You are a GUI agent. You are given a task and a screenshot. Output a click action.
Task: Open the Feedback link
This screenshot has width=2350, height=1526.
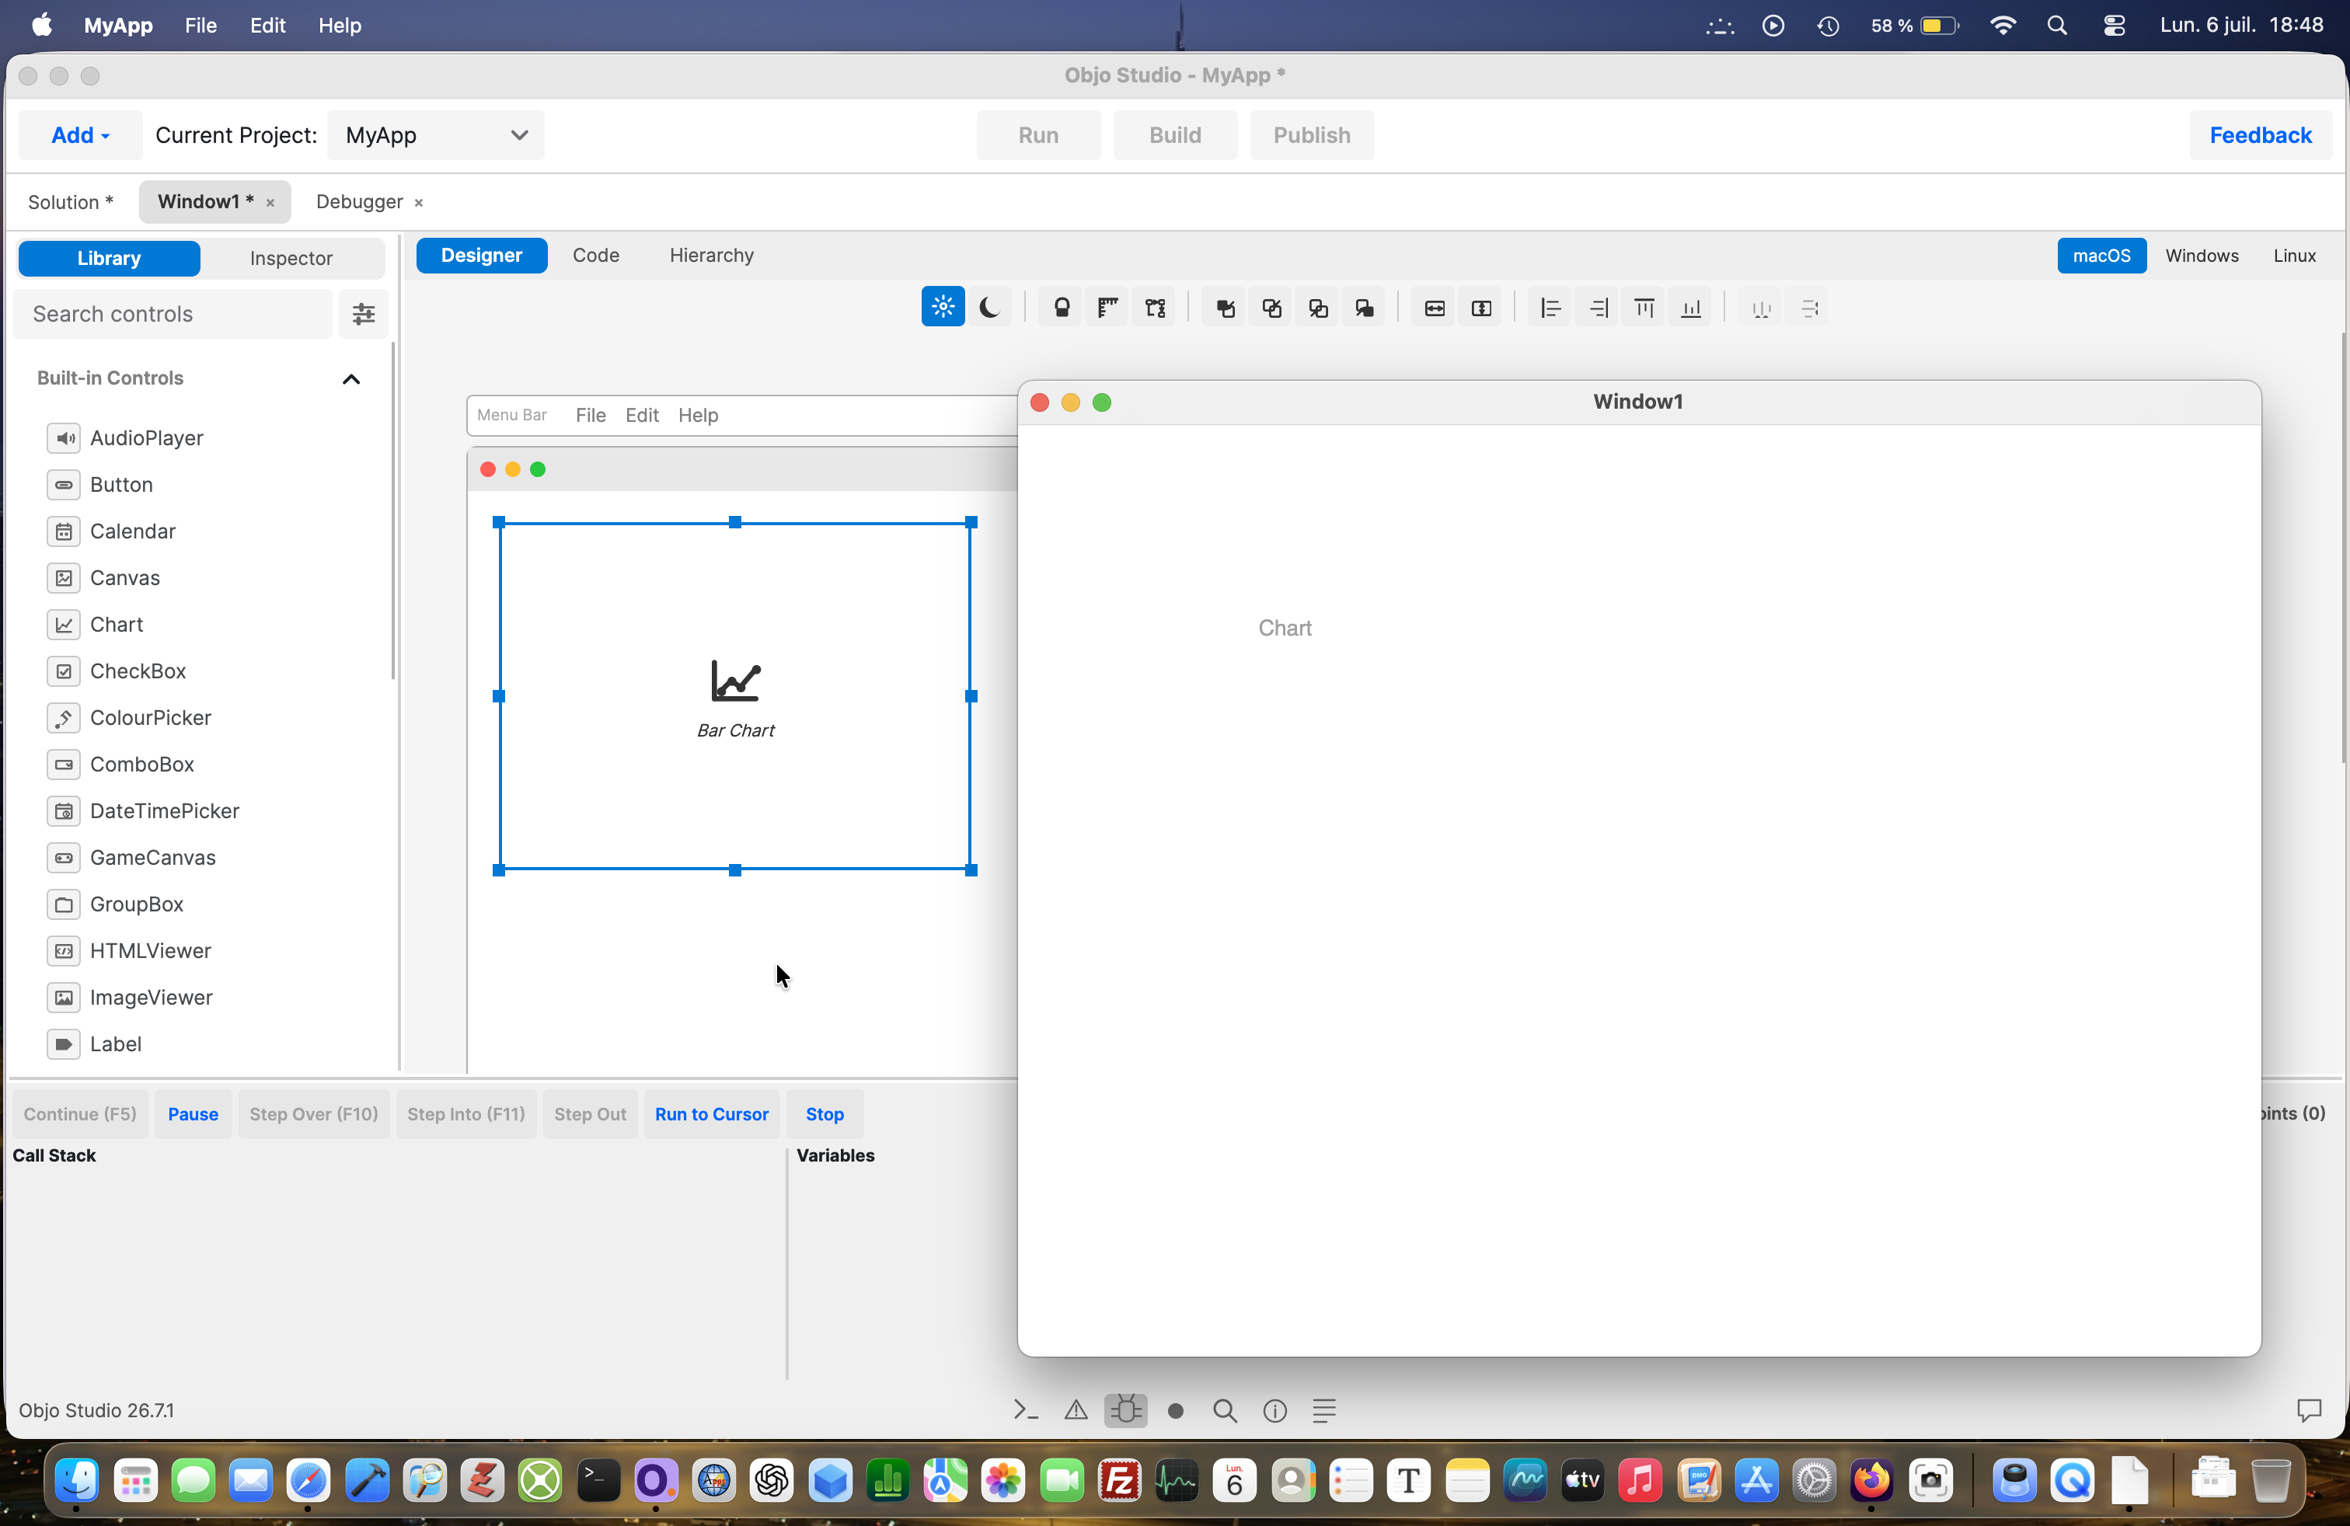click(2260, 135)
